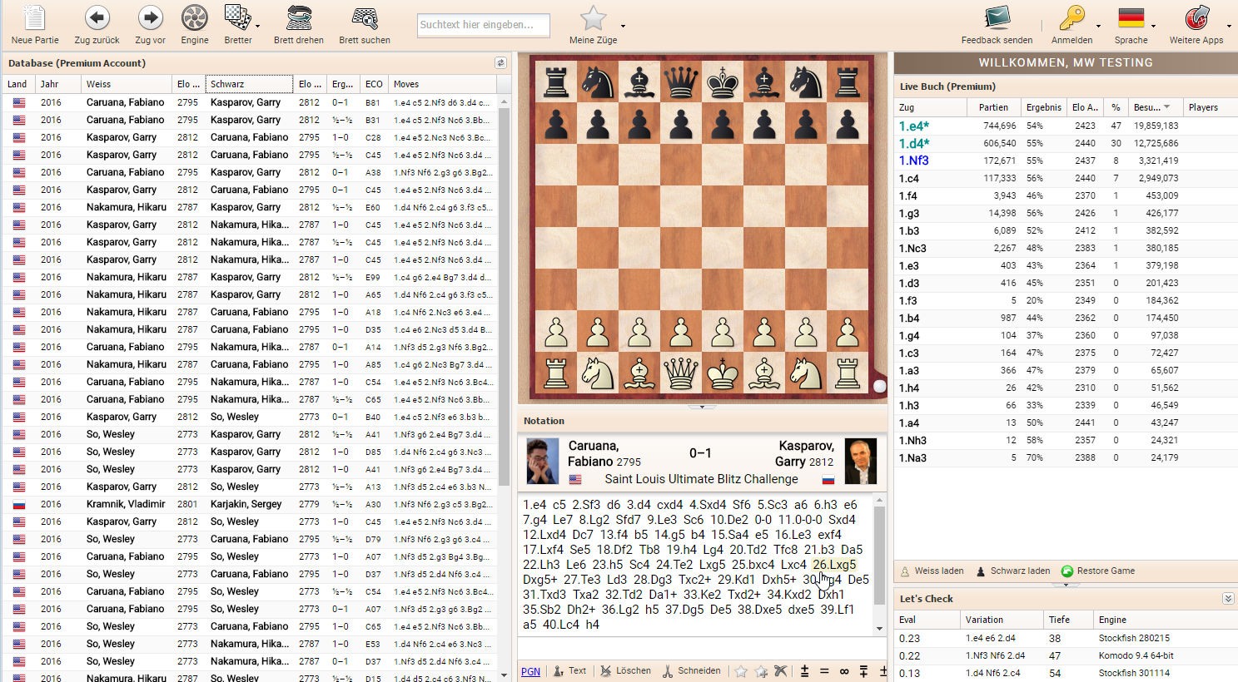Image resolution: width=1238 pixels, height=682 pixels.
Task: Sort database by the Schwarz column
Action: click(x=249, y=84)
